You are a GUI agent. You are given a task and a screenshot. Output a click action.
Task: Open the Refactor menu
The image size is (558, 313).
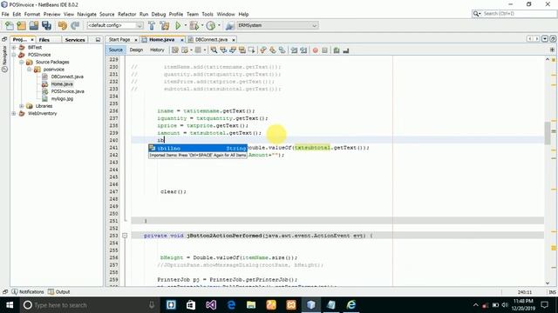click(x=127, y=14)
